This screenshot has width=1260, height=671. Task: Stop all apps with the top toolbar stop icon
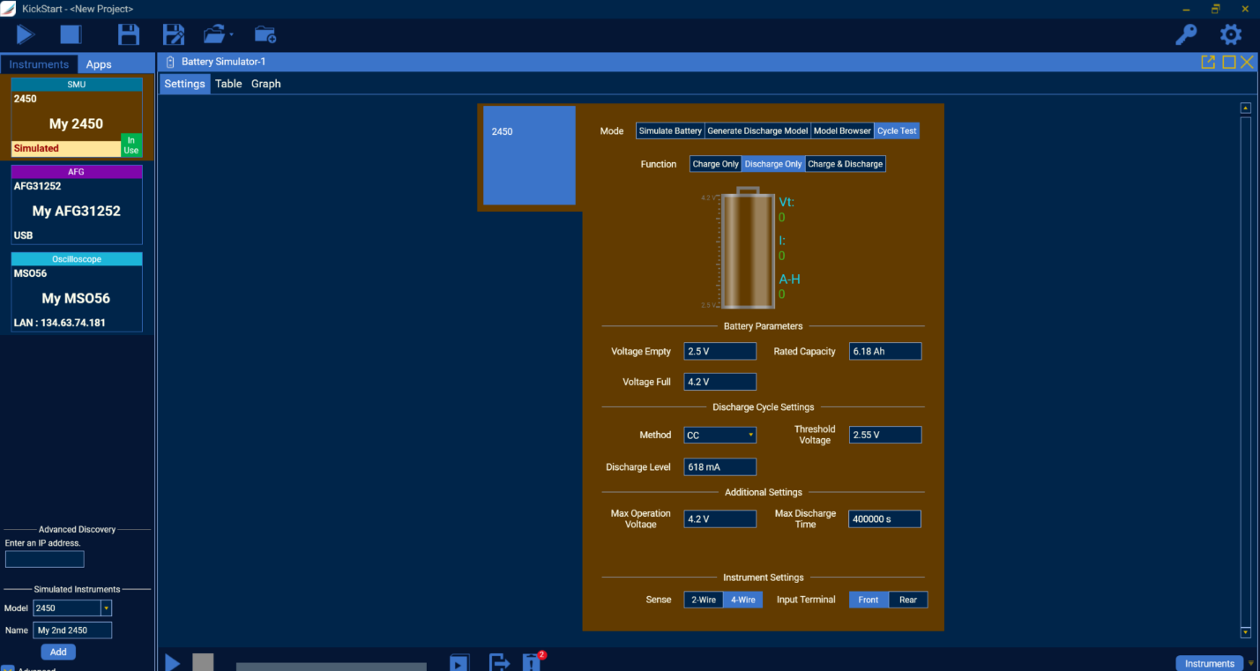point(71,35)
